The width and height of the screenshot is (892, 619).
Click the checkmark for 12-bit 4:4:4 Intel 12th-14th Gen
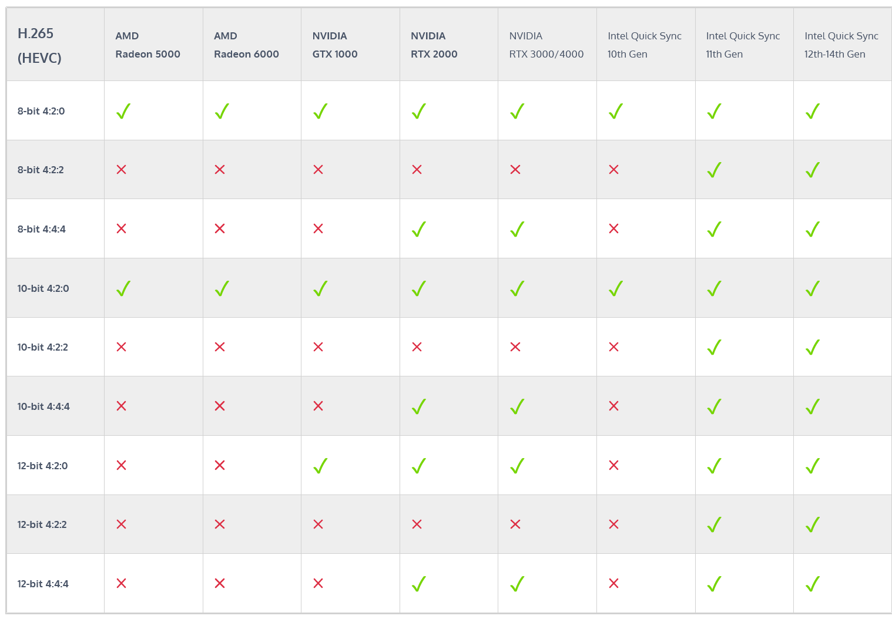pos(813,584)
